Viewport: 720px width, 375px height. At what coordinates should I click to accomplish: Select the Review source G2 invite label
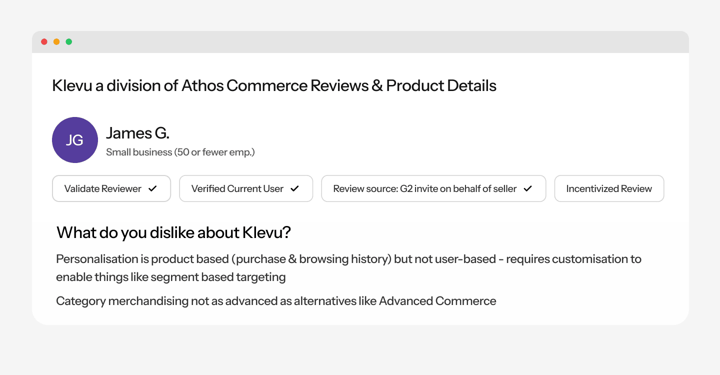pos(424,188)
